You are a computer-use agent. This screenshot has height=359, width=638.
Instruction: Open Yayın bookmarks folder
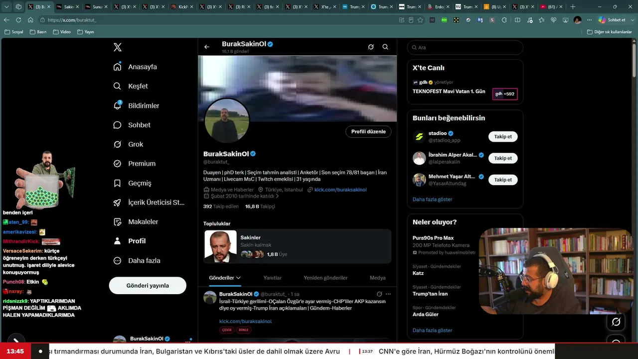point(86,32)
